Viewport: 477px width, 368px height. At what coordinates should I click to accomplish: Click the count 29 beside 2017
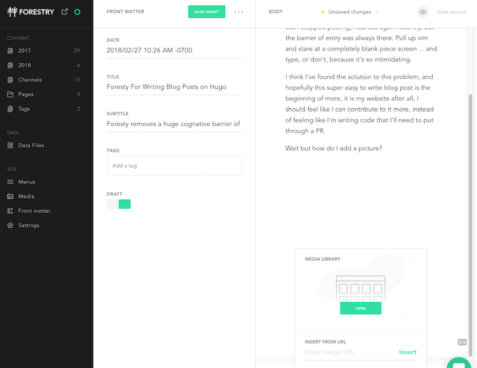pyautogui.click(x=77, y=51)
